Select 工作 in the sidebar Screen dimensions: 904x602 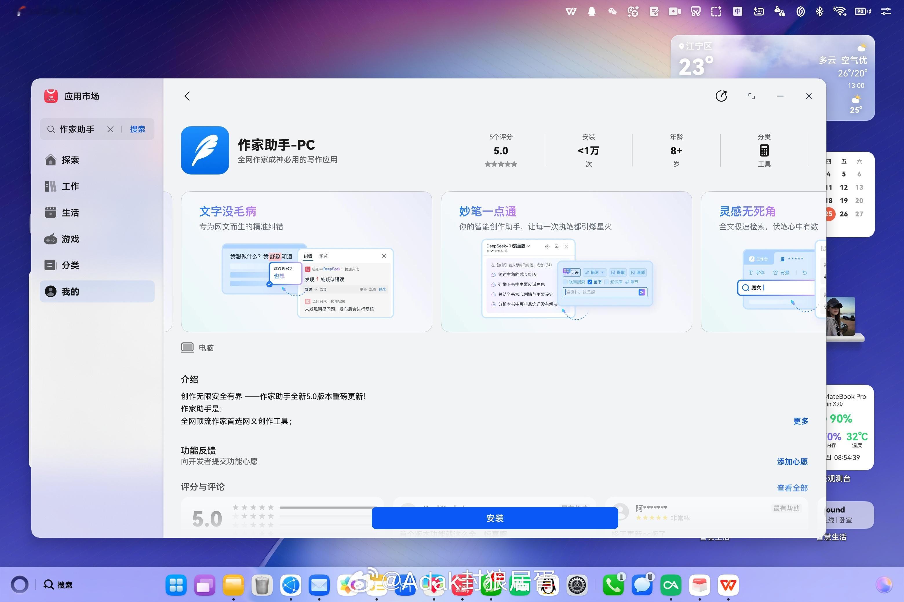(97, 186)
